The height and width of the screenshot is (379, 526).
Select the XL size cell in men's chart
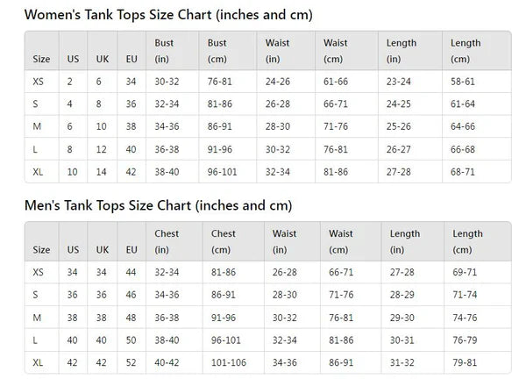[39, 362]
